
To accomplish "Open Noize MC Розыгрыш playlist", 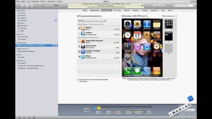I will point(29,68).
